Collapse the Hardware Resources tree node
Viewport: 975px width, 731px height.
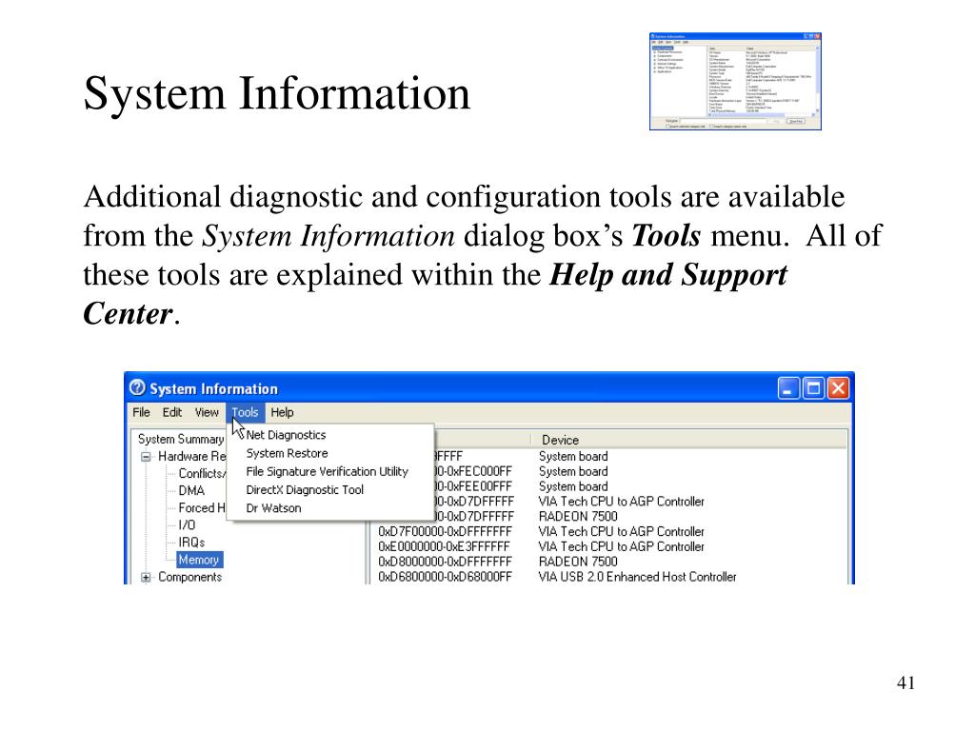[146, 457]
